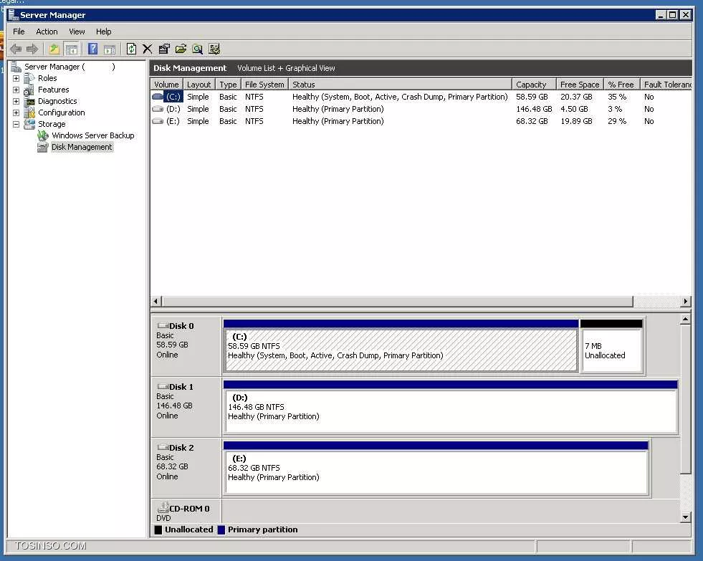This screenshot has width=703, height=561.
Task: Open the Help menu
Action: (x=104, y=32)
